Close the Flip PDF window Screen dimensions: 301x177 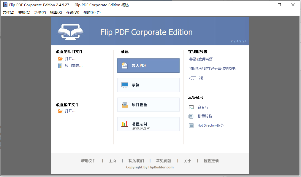click(x=293, y=5)
